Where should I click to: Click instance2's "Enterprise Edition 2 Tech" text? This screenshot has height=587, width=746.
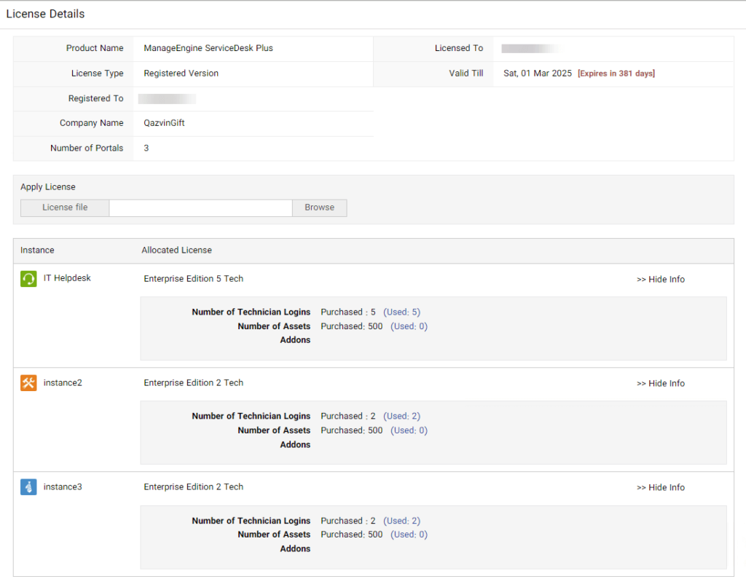pos(194,383)
